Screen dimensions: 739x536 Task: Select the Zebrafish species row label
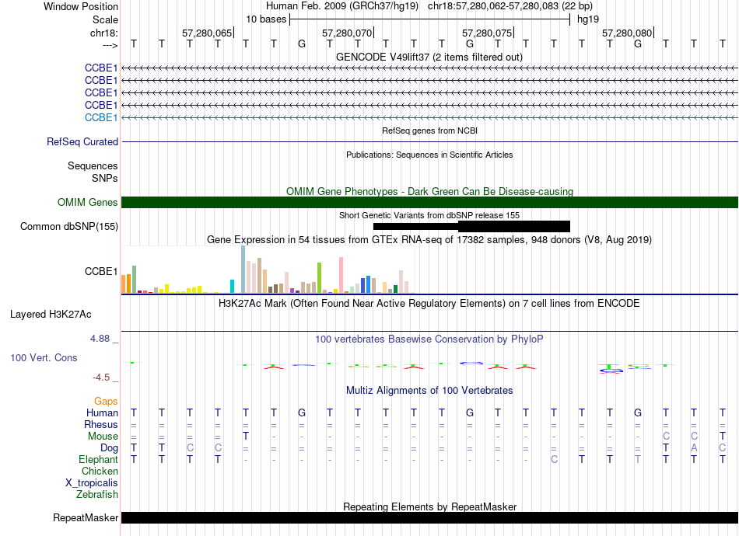coord(97,495)
